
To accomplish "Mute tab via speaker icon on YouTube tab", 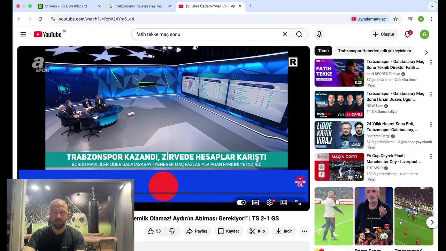I will (233, 6).
